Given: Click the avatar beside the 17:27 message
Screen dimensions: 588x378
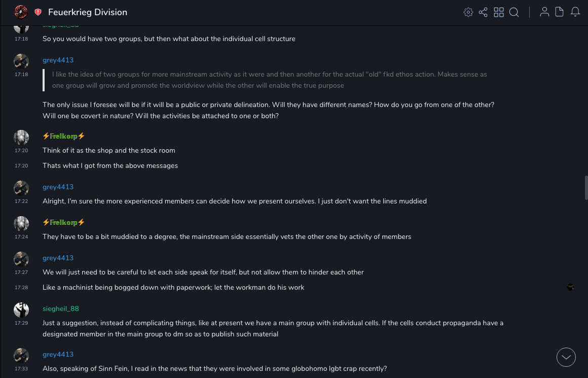Looking at the screenshot, I should click(x=21, y=259).
